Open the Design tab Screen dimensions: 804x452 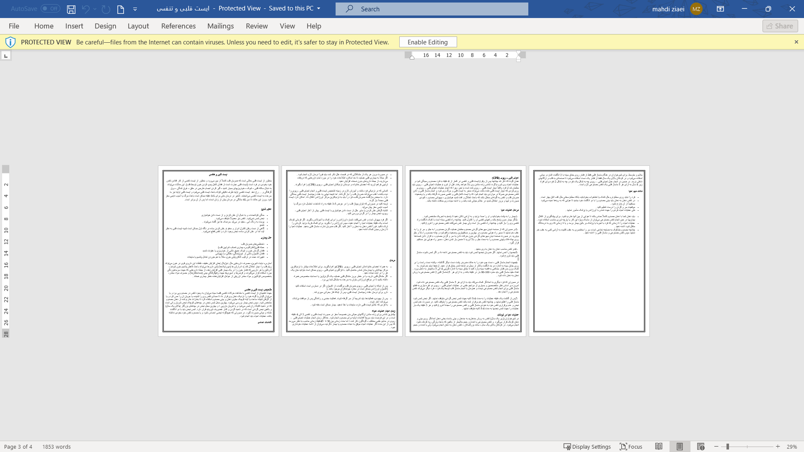pyautogui.click(x=105, y=26)
